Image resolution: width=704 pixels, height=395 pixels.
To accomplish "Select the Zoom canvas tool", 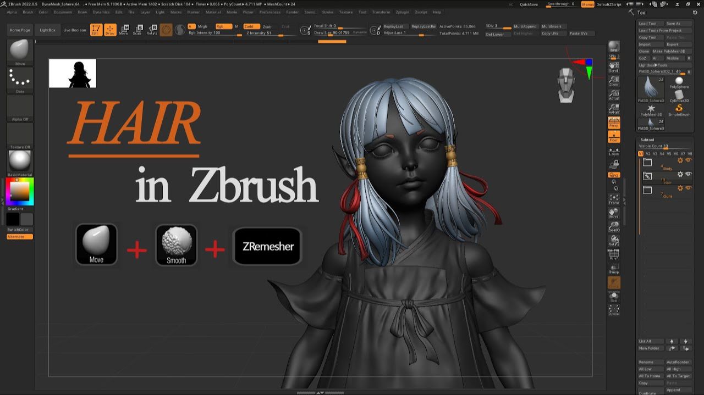I will [614, 81].
